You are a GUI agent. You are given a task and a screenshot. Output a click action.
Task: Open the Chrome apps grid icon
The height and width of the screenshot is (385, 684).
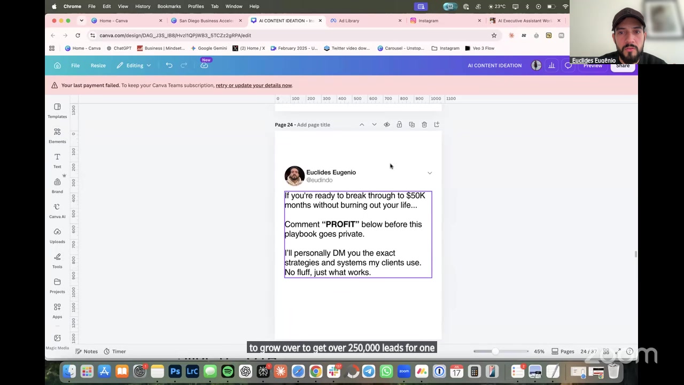tap(52, 48)
